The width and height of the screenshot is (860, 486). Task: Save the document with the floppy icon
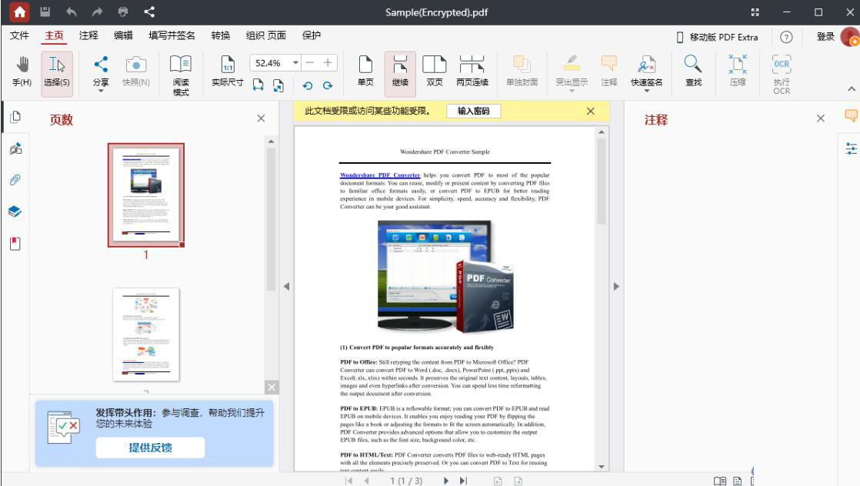pos(45,12)
